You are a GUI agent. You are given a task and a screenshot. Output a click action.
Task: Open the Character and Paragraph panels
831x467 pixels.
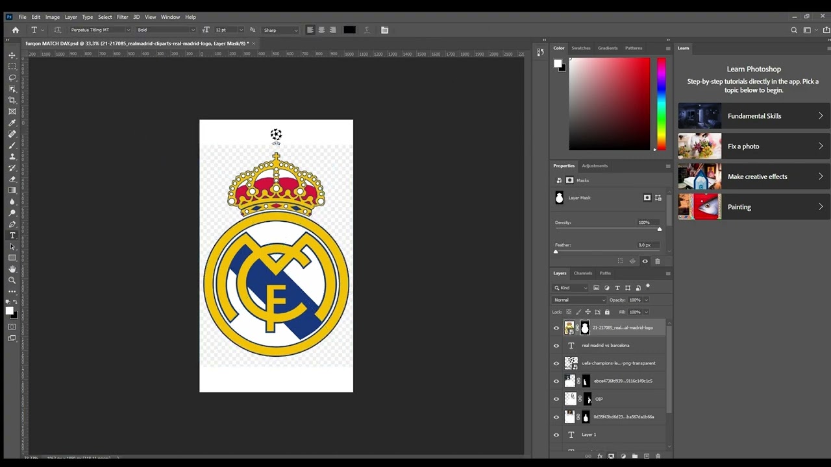click(x=384, y=30)
